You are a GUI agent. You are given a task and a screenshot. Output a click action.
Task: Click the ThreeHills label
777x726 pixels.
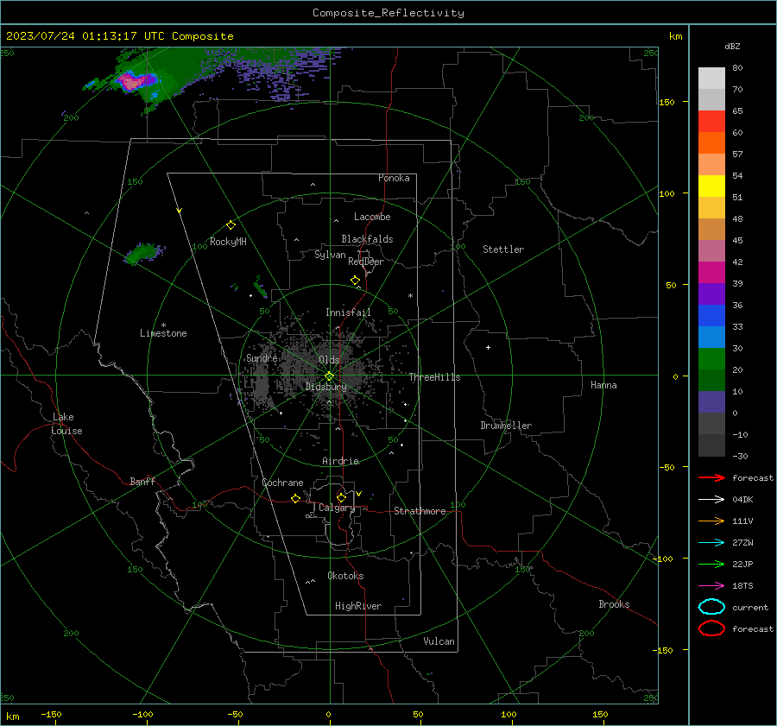434,377
